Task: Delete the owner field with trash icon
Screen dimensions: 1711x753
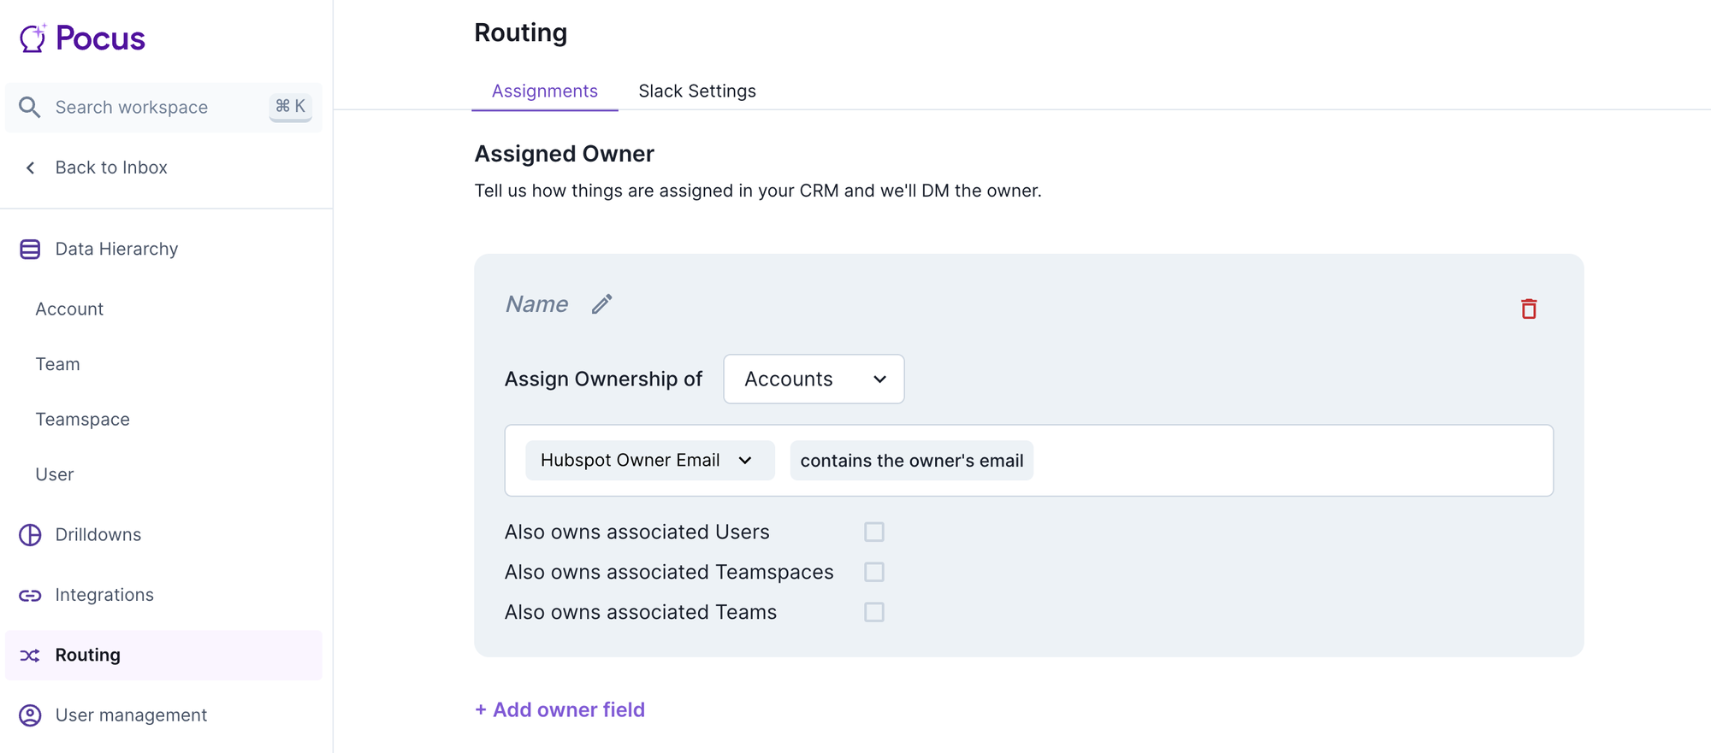Action: pos(1528,309)
